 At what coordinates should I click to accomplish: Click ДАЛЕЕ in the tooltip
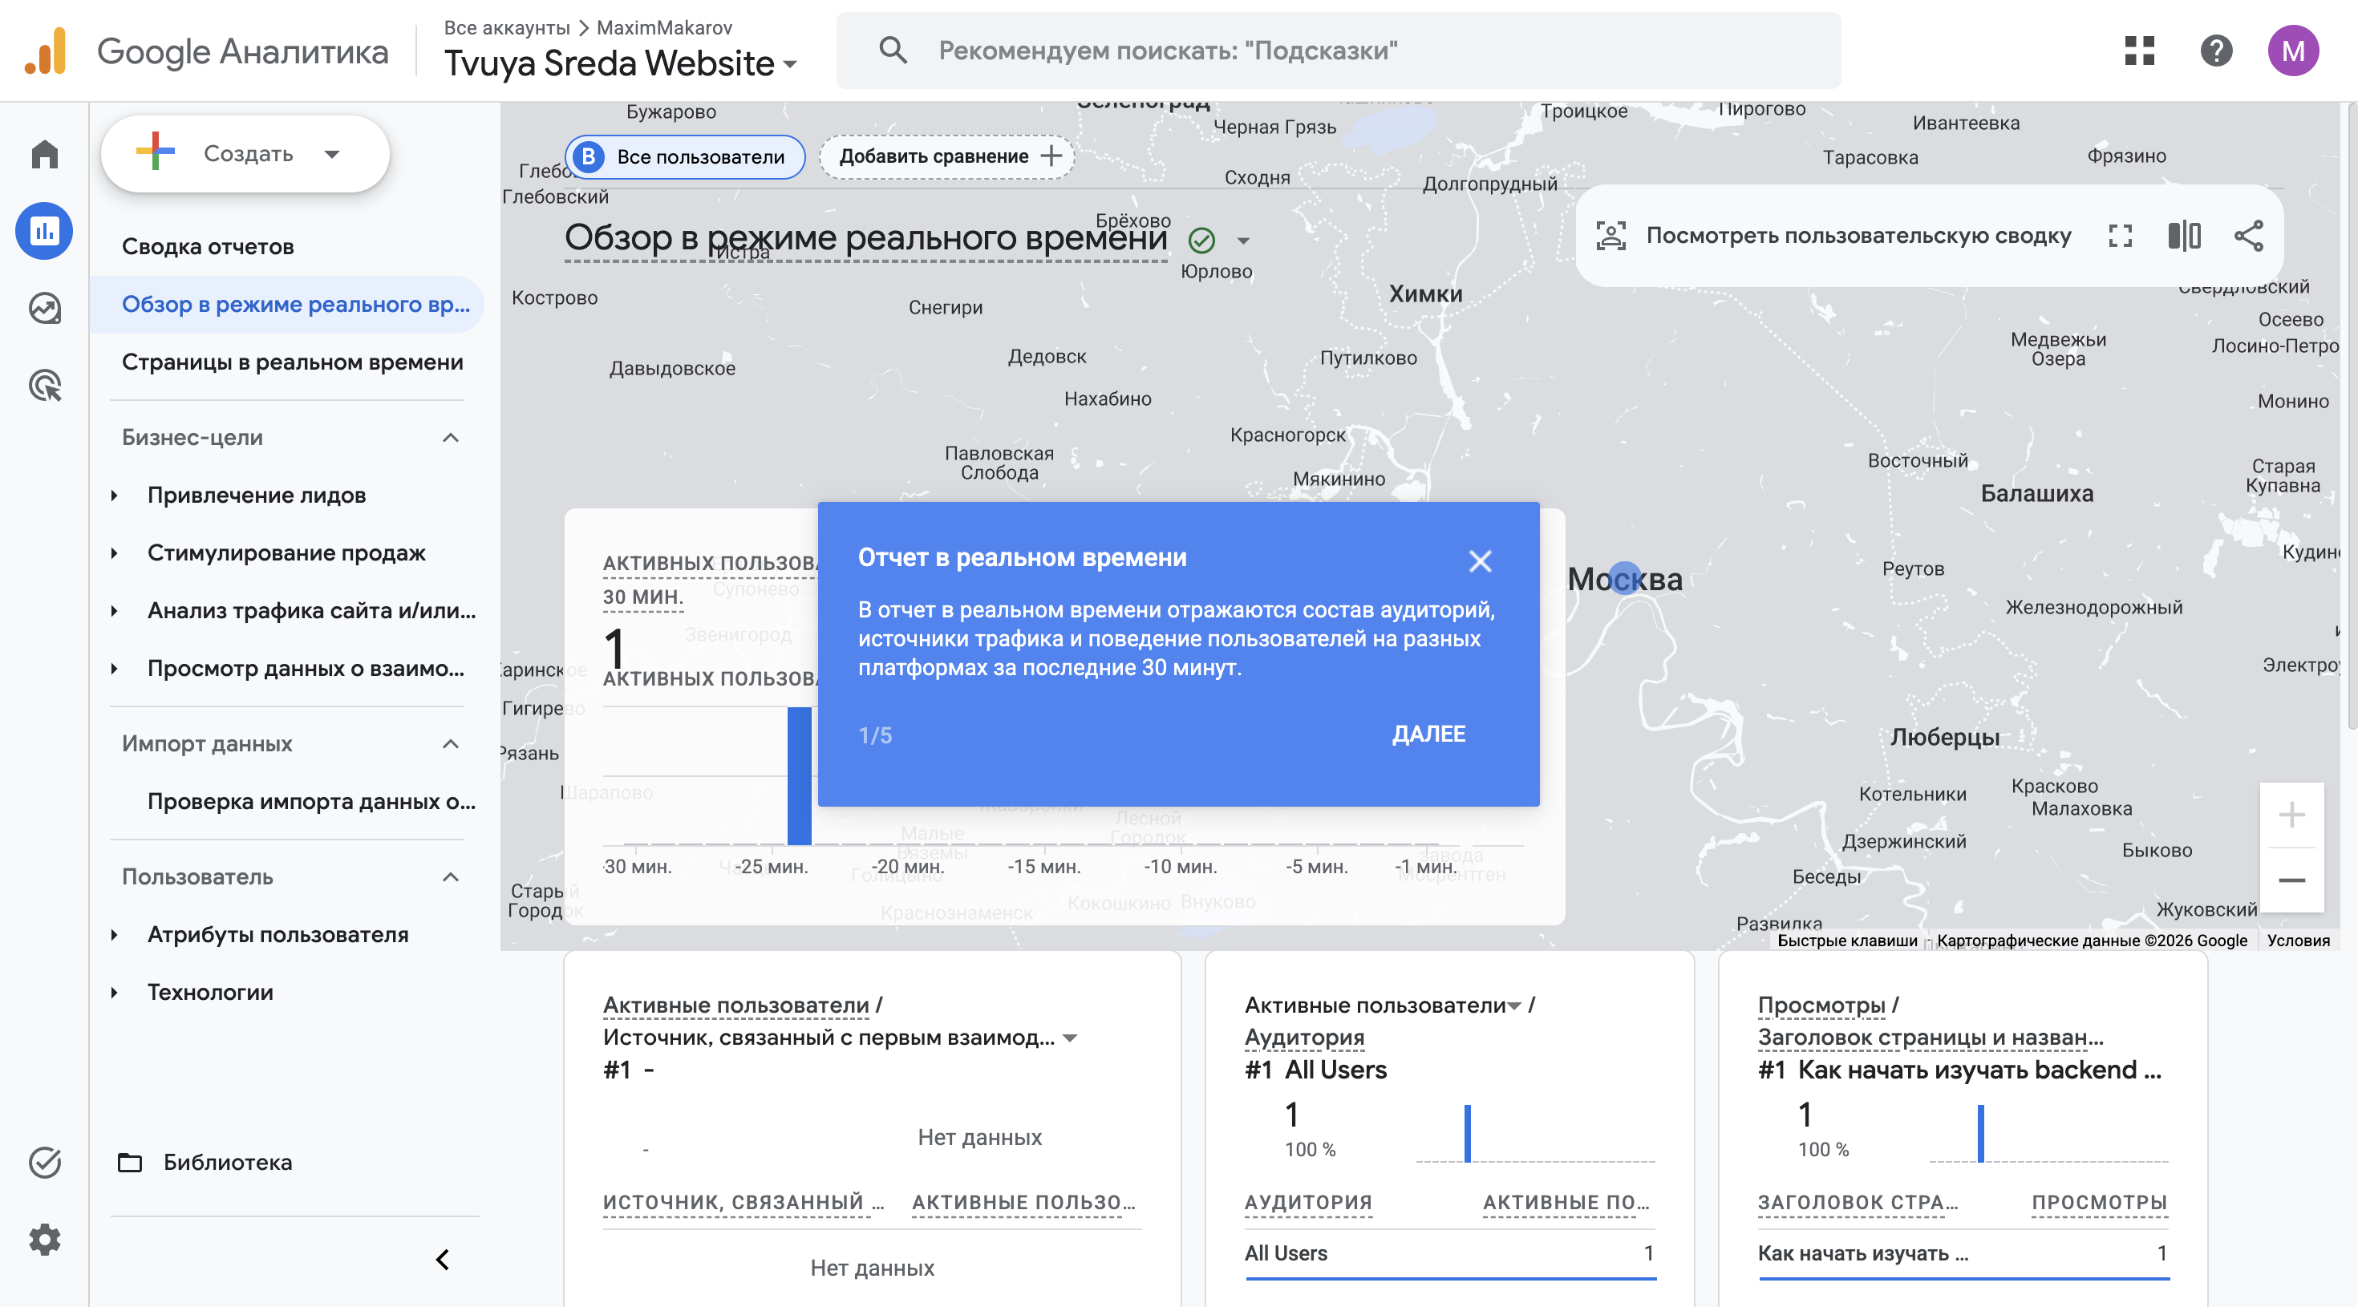pyautogui.click(x=1428, y=734)
